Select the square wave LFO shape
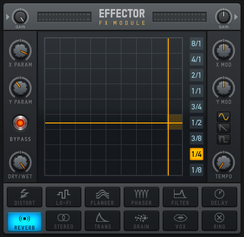 pyautogui.click(x=224, y=139)
